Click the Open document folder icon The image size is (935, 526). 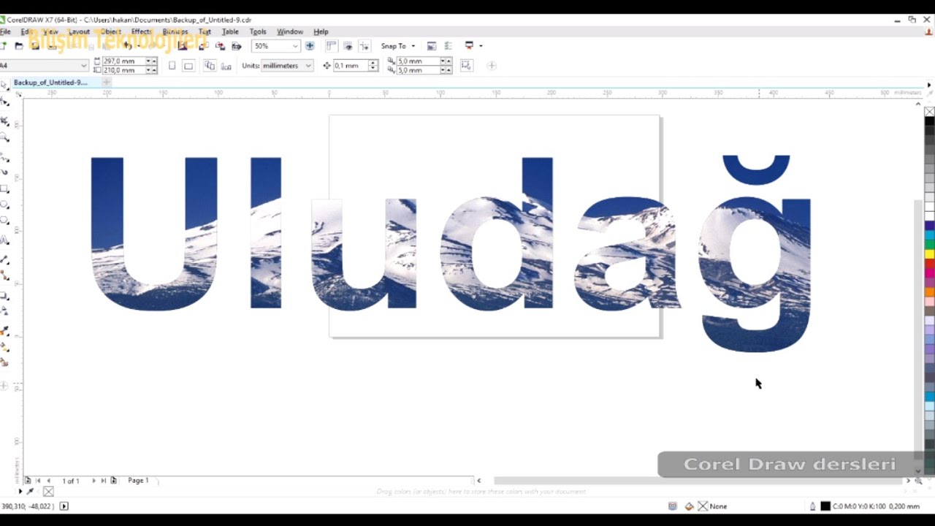click(19, 46)
